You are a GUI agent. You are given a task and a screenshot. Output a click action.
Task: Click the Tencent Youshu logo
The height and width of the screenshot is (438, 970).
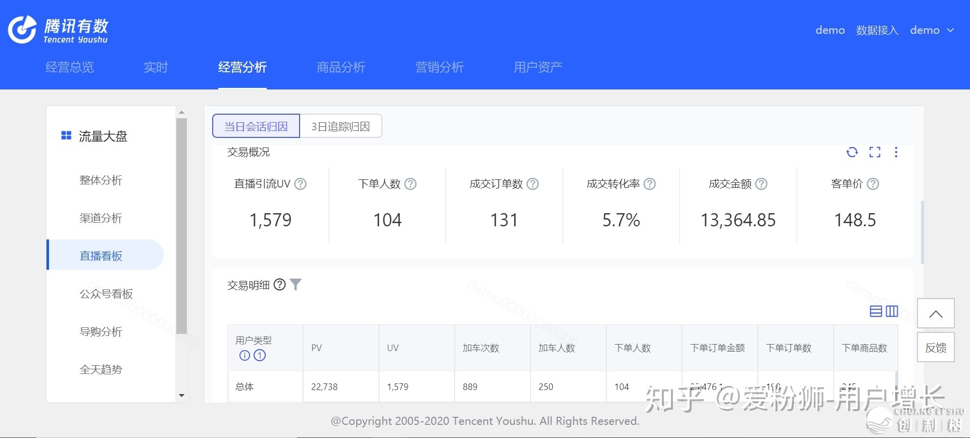(x=58, y=30)
